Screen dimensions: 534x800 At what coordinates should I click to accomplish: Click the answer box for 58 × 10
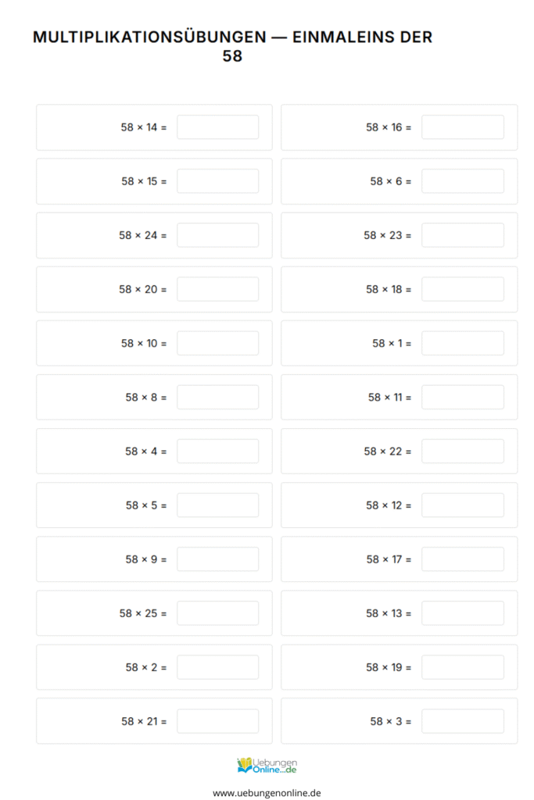(x=217, y=343)
